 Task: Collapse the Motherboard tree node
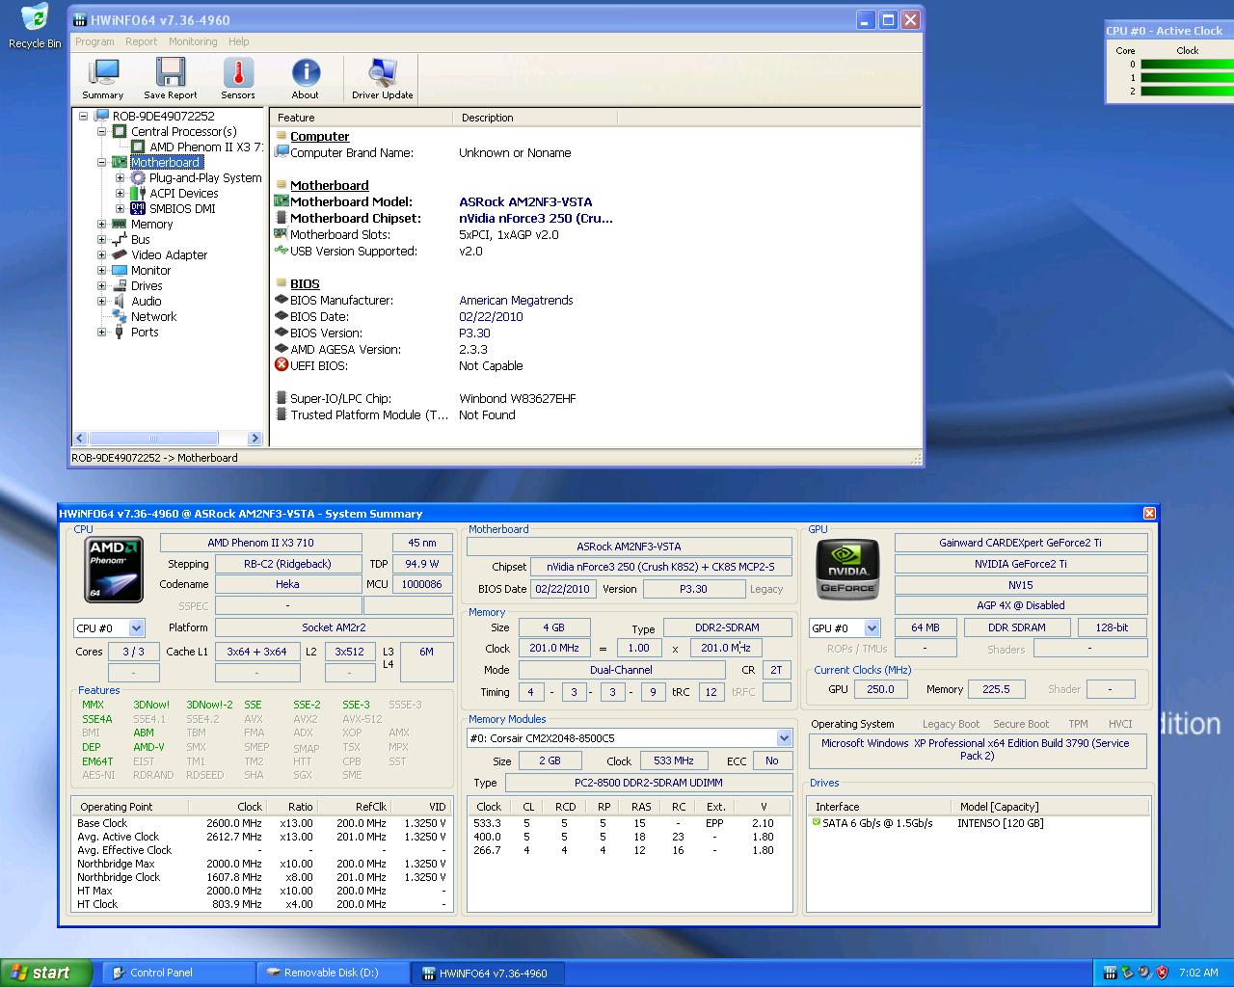point(102,163)
